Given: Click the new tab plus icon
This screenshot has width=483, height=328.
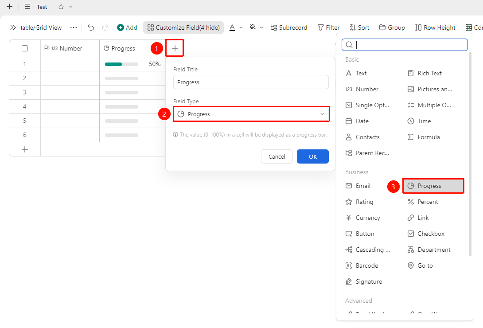Looking at the screenshot, I should (x=10, y=7).
